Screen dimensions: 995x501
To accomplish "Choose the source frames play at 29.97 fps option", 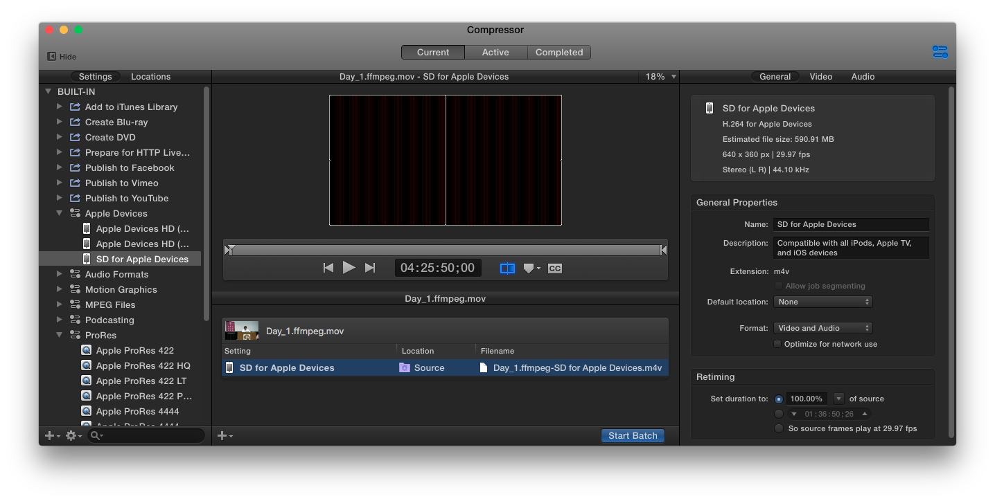I will coord(779,428).
